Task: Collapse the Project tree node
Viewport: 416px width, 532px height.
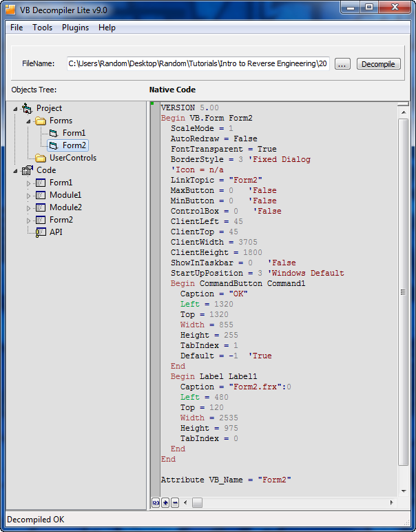Action: click(x=15, y=109)
